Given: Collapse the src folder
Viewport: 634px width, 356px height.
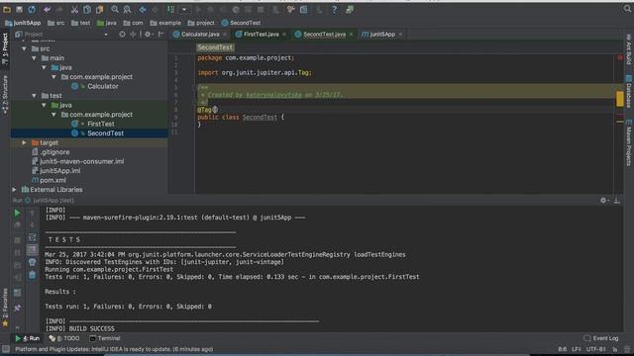Looking at the screenshot, I should pyautogui.click(x=24, y=48).
